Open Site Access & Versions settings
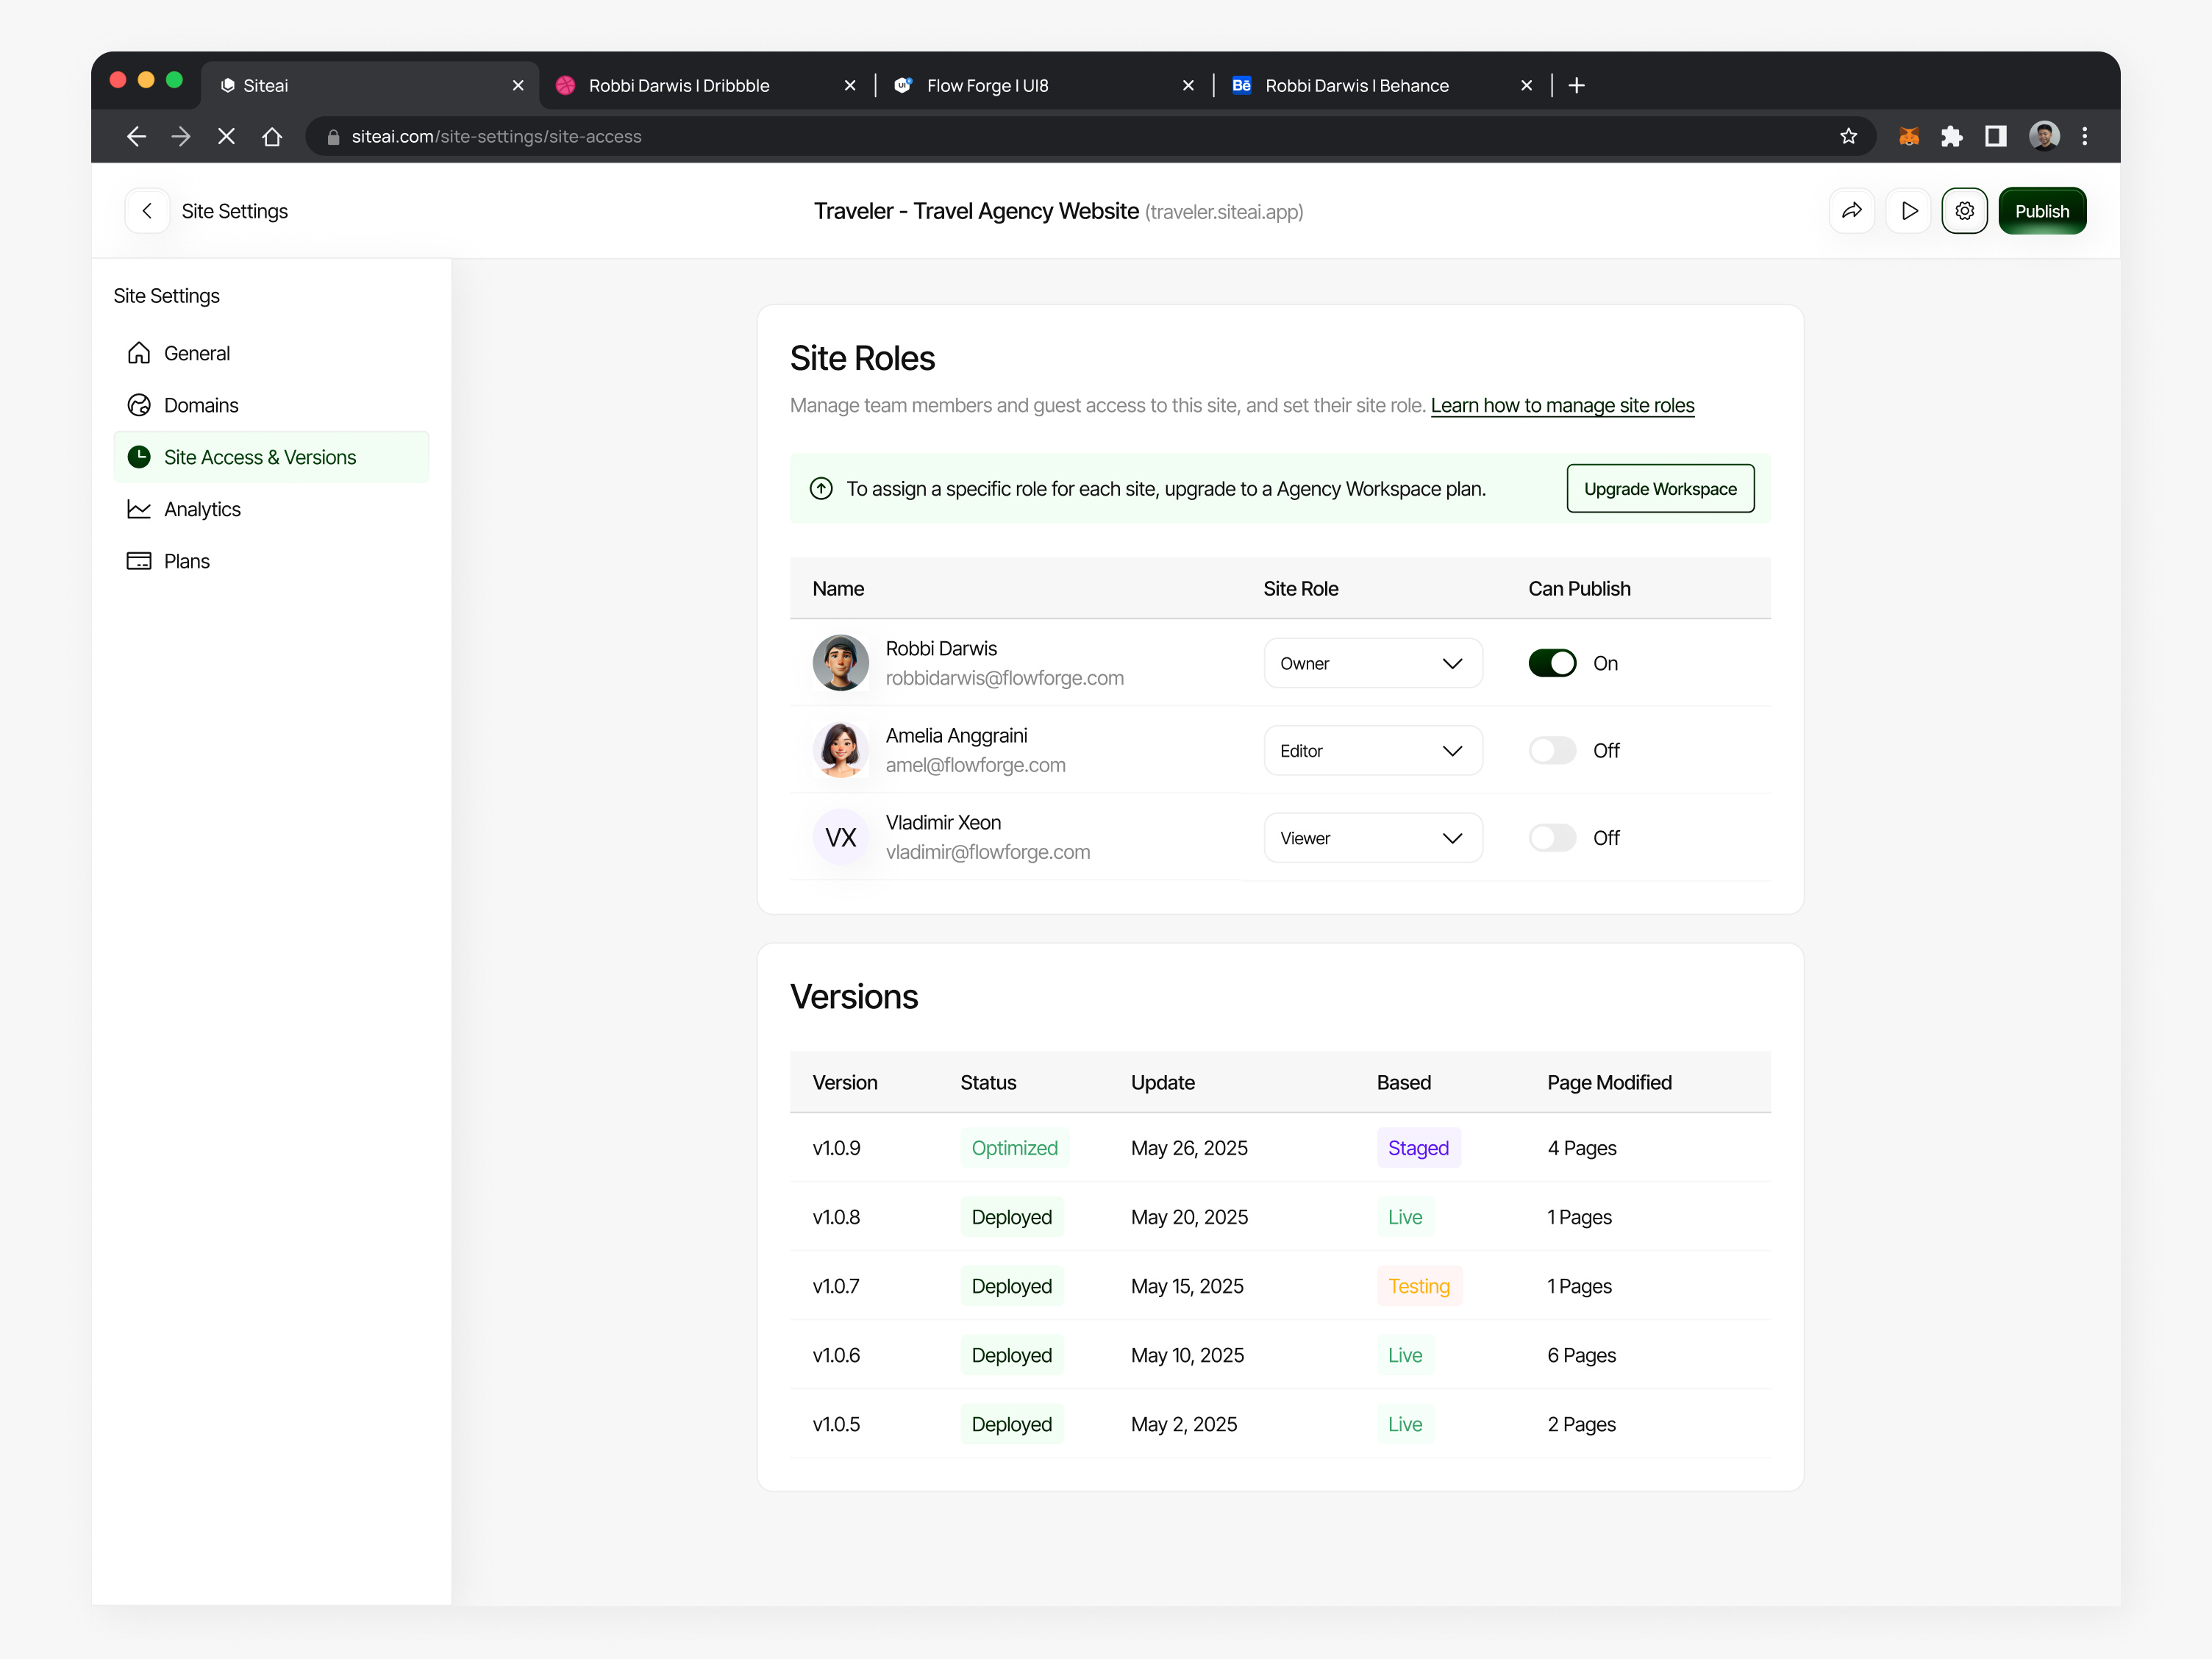This screenshot has width=2212, height=1659. click(260, 456)
